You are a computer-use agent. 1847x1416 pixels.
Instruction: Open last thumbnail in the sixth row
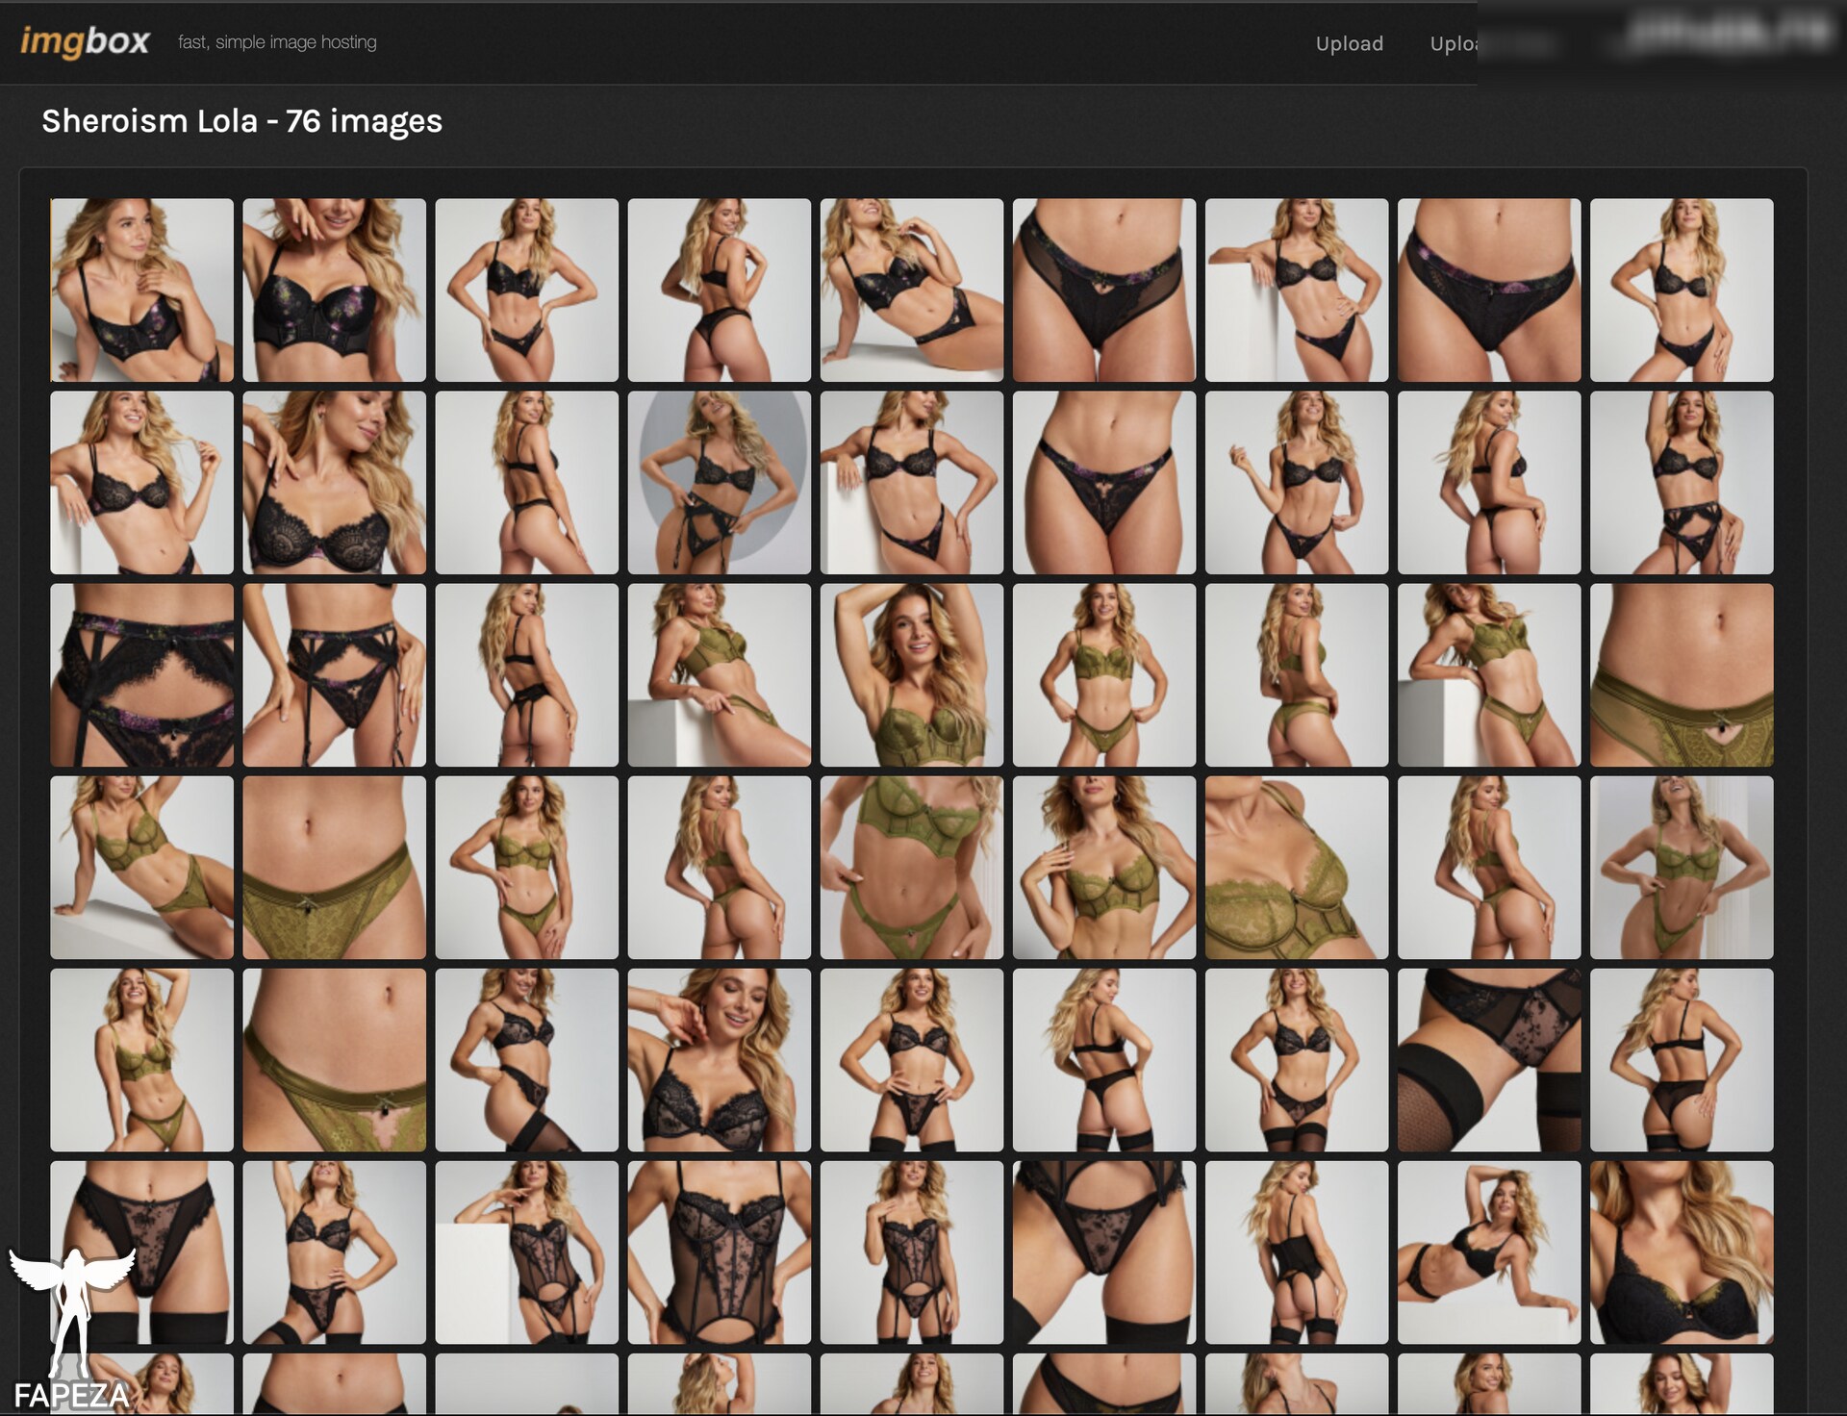(x=1682, y=1252)
